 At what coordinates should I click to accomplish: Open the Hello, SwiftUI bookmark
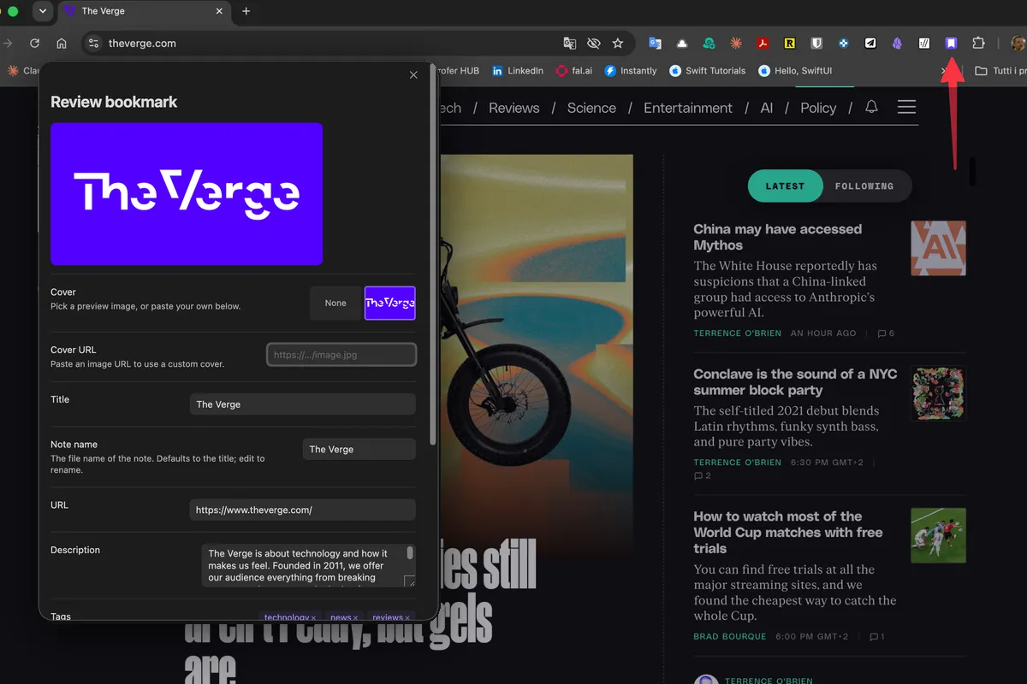[x=795, y=71]
